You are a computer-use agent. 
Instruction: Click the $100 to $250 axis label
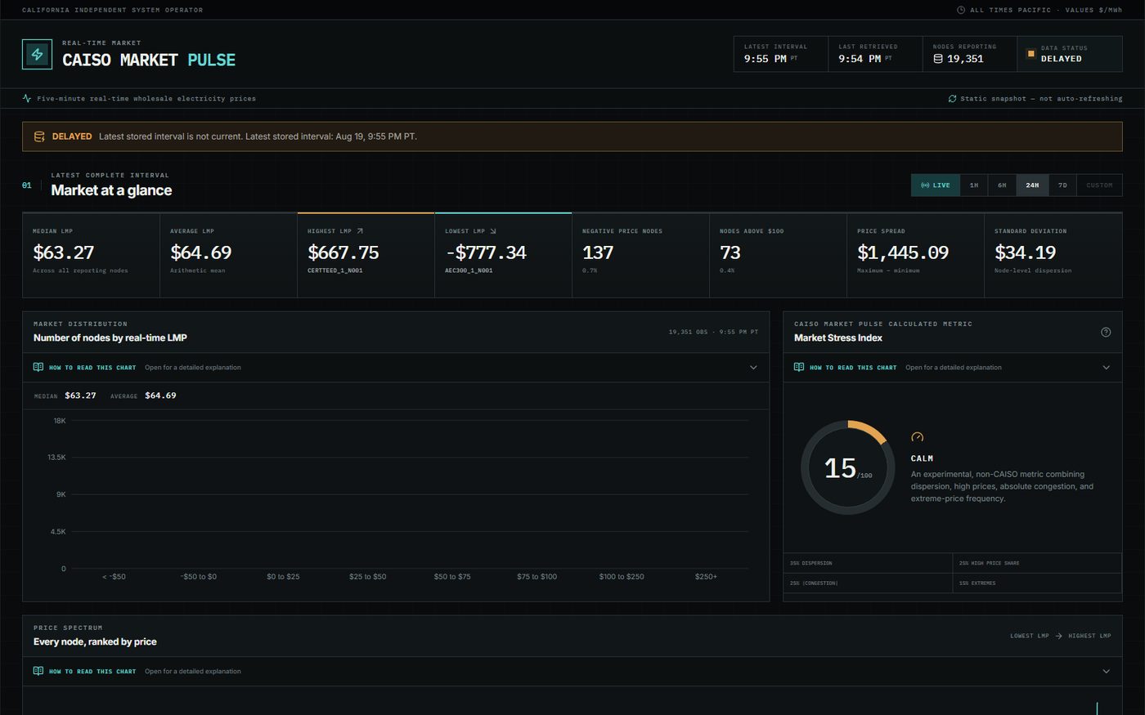(622, 577)
